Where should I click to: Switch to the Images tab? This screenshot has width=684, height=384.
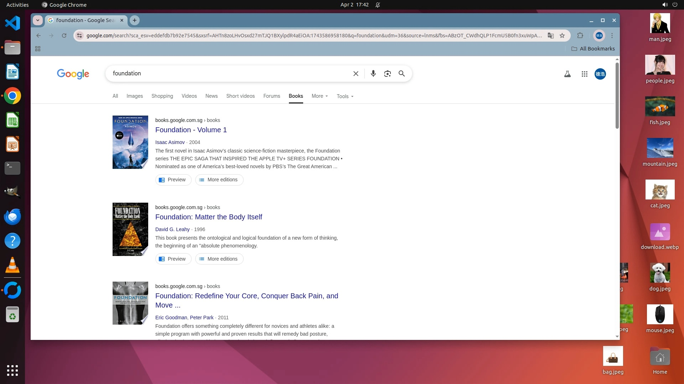135,96
